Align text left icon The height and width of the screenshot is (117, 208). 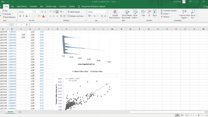click(51, 16)
